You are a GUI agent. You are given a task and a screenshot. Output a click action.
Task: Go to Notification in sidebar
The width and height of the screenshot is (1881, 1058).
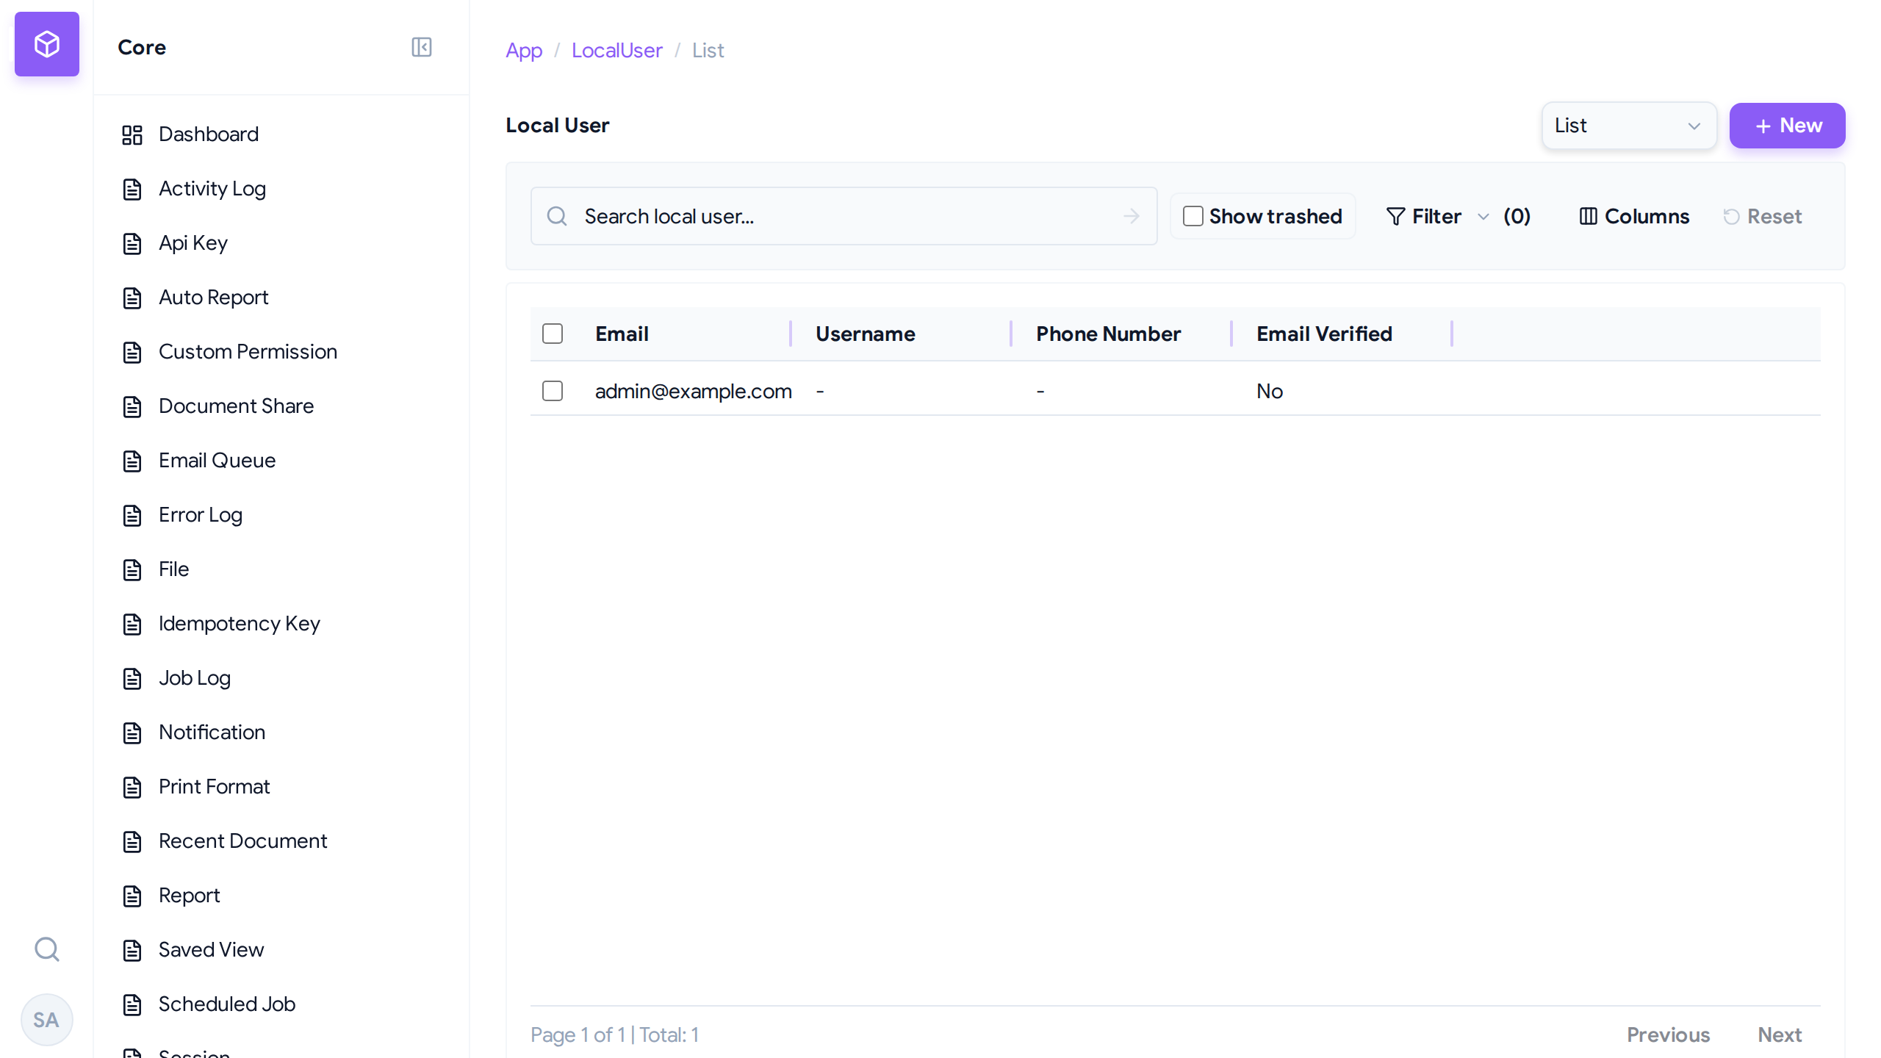click(x=212, y=732)
